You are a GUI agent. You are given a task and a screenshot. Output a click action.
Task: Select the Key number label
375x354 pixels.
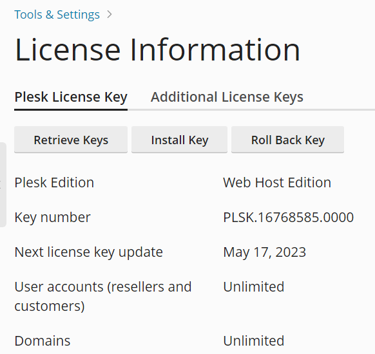pyautogui.click(x=53, y=218)
